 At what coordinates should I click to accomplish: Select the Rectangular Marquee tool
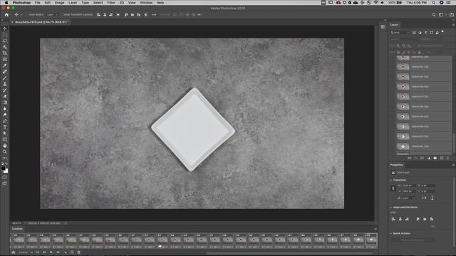click(x=5, y=35)
